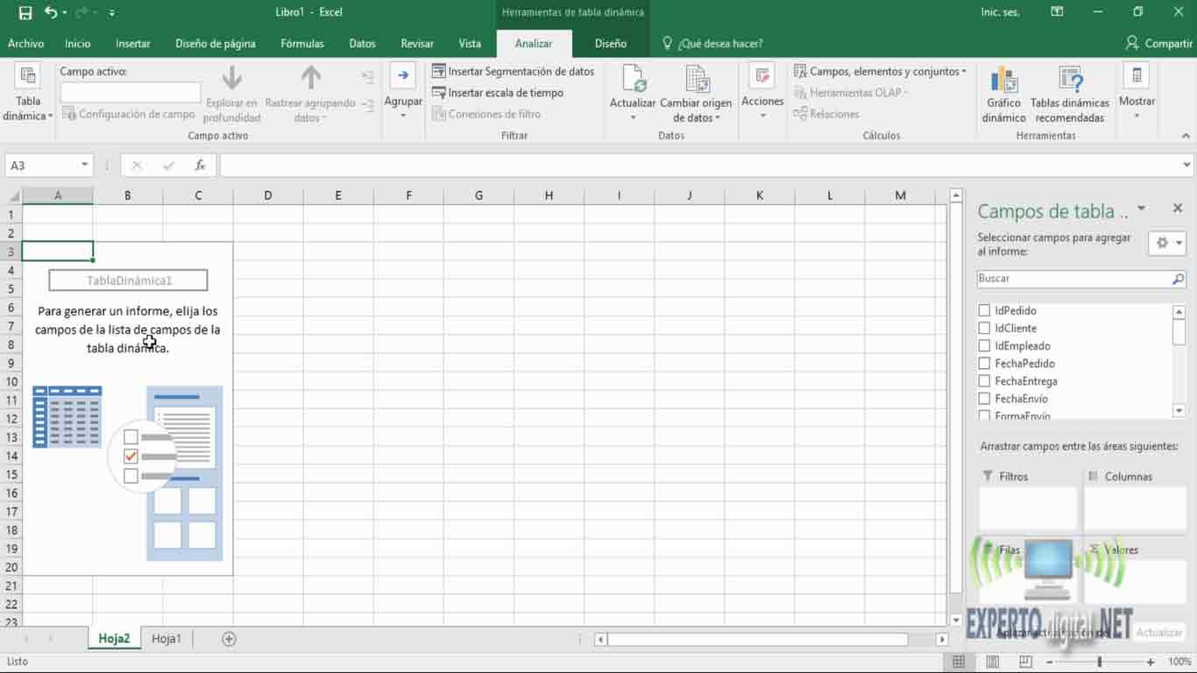The width and height of the screenshot is (1197, 673).
Task: Check the IdPedido field checkbox
Action: pos(984,310)
